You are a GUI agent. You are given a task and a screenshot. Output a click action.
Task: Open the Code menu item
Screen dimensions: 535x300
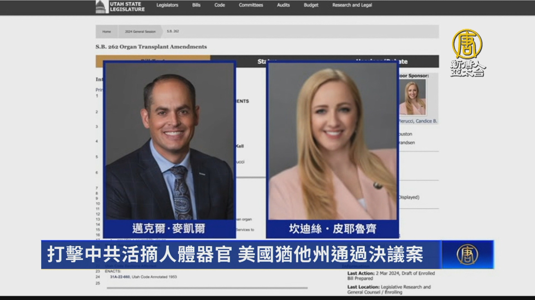[x=220, y=5]
